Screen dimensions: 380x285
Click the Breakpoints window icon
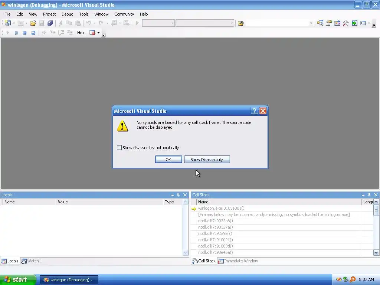tap(92, 33)
